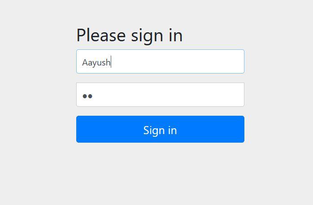
Task: Click the word sign in the heading
Action: 147,36
